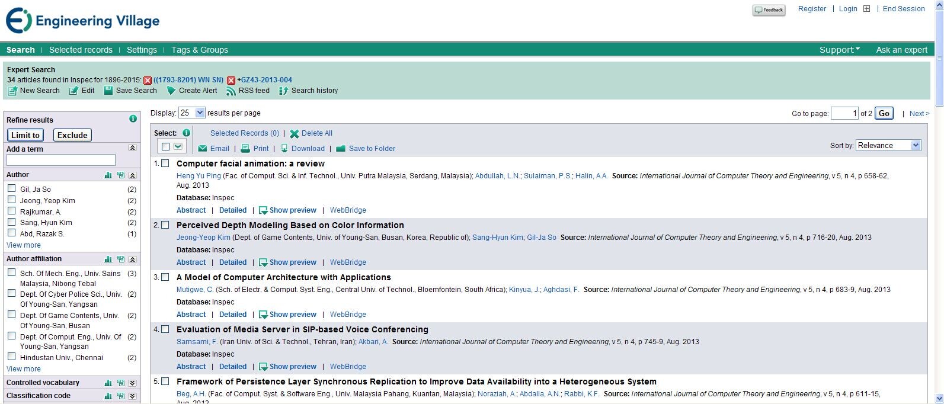The width and height of the screenshot is (944, 404).
Task: Click Ask an expert menu item
Action: (901, 50)
